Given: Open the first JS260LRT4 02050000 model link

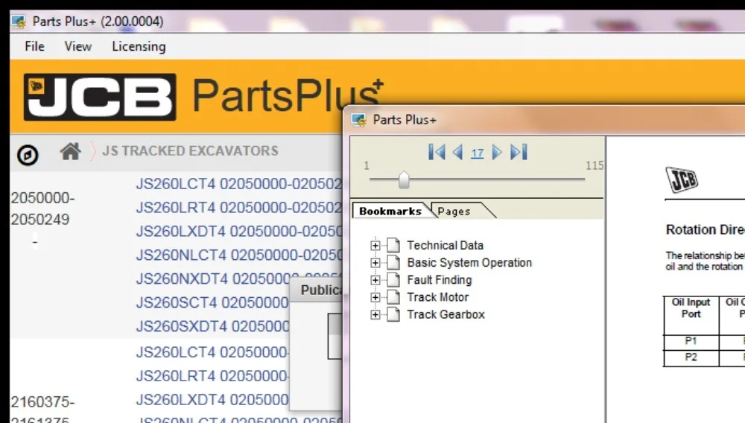Looking at the screenshot, I should [x=239, y=208].
